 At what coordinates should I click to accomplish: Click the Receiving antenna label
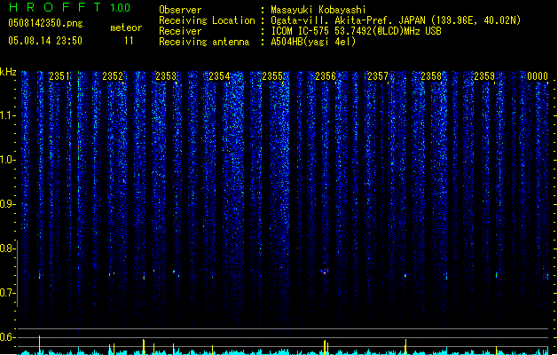tap(204, 42)
